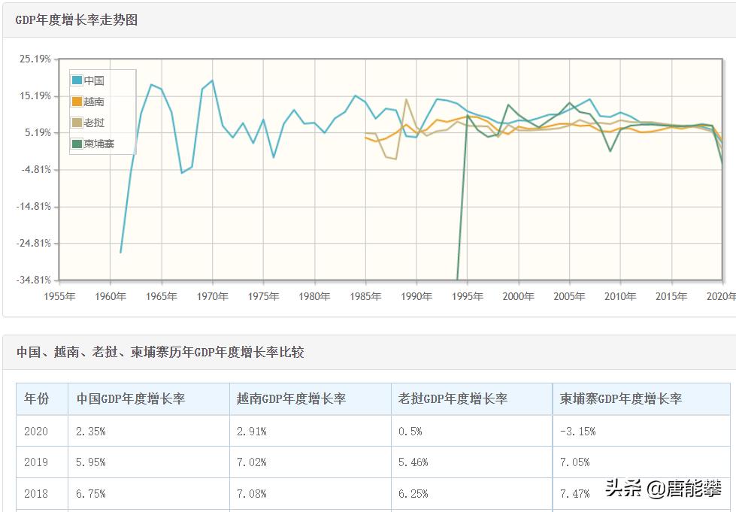
Task: Toggle the 中国 series legend label
Action: pyautogui.click(x=94, y=80)
